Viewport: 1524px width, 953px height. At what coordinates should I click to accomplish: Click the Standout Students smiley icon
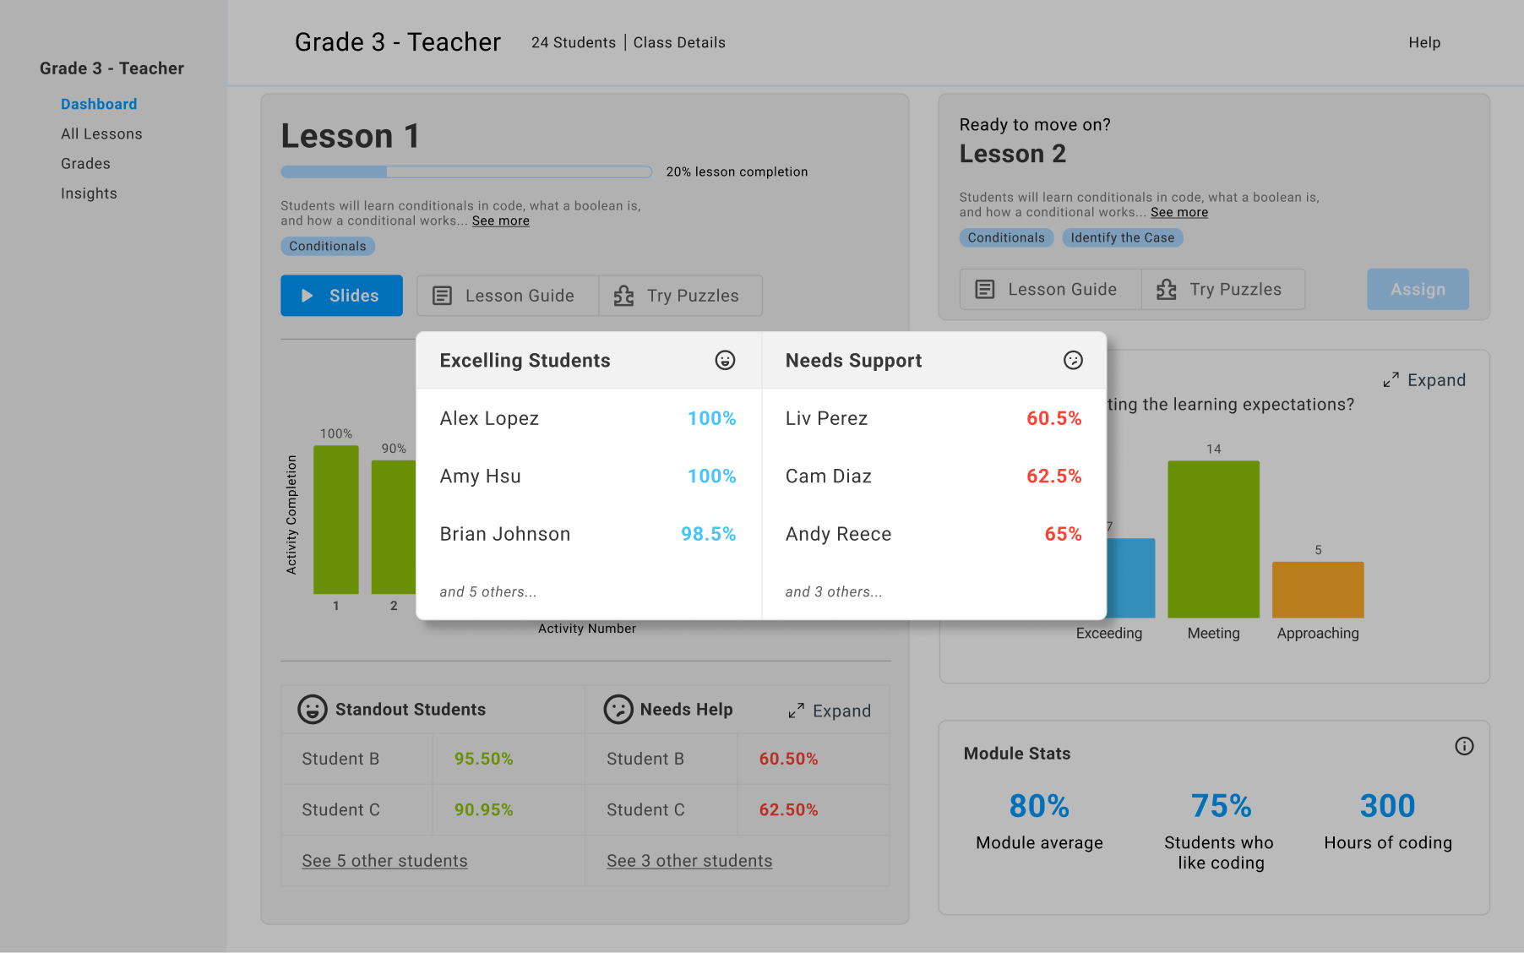click(313, 710)
